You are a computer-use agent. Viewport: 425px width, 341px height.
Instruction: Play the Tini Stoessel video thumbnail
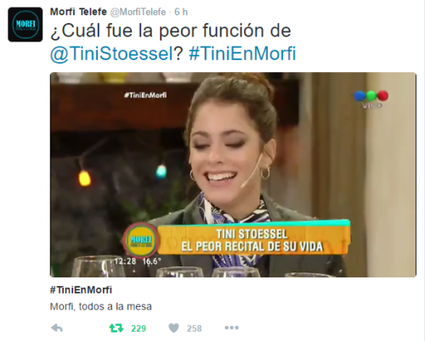(x=233, y=175)
